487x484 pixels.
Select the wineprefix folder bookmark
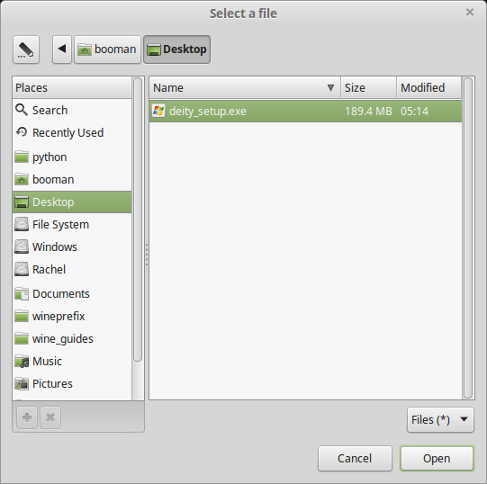(72, 317)
